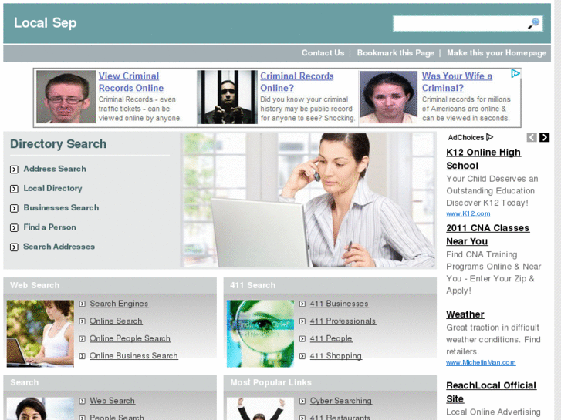
Task: Visit the www.K12.com link
Action: point(468,213)
